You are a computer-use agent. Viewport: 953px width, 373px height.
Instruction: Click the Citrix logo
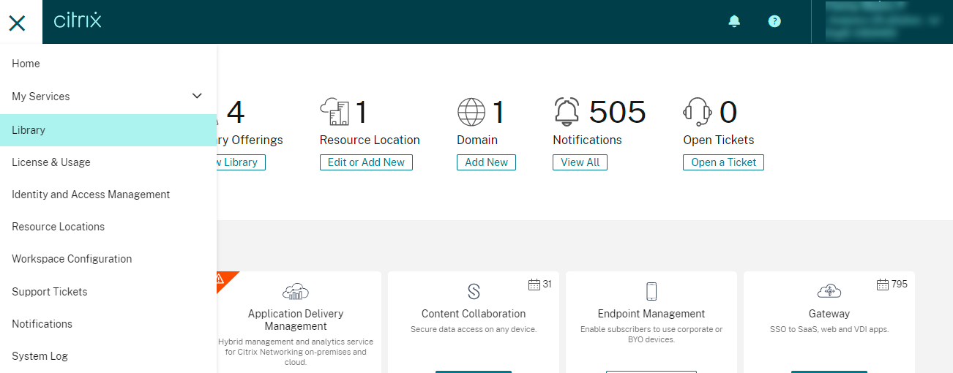(x=78, y=20)
